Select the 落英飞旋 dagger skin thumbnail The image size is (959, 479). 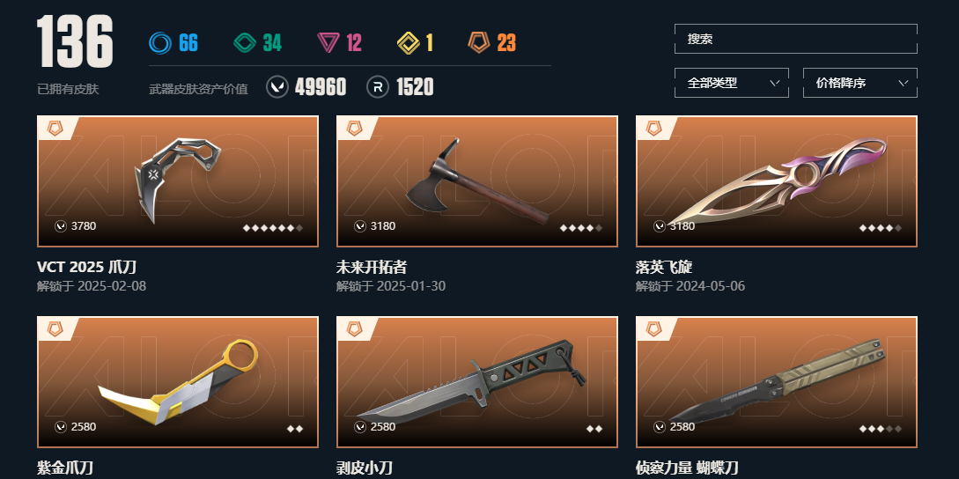pos(777,181)
